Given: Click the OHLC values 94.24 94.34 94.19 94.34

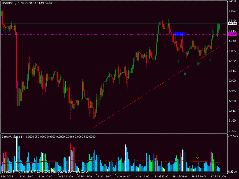Looking at the screenshot, I should click(37, 3).
